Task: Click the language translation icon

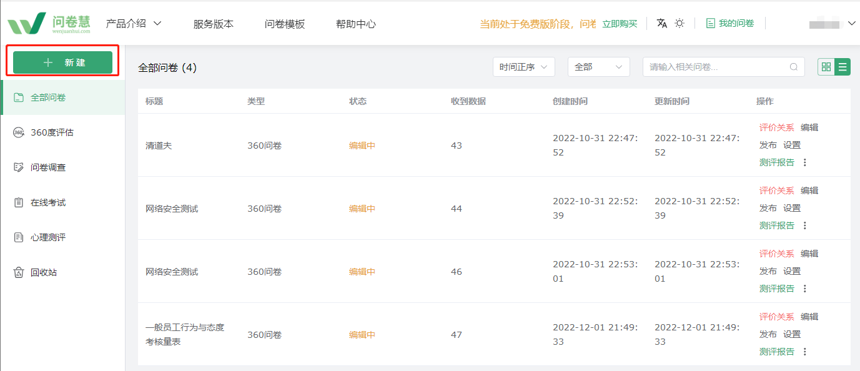Action: click(662, 23)
